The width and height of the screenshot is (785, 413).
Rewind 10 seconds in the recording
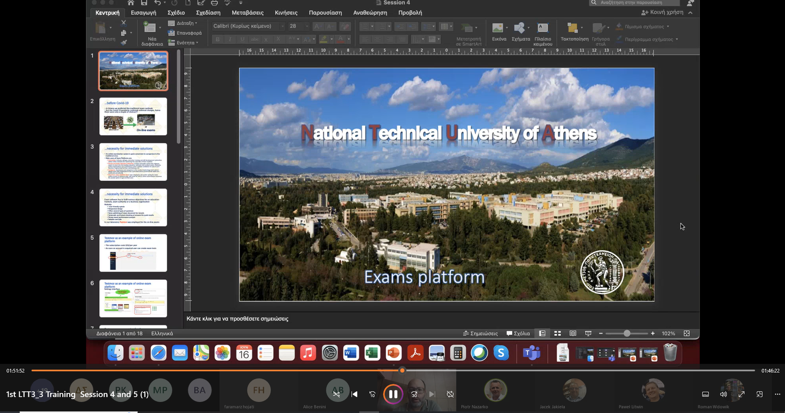(x=372, y=394)
